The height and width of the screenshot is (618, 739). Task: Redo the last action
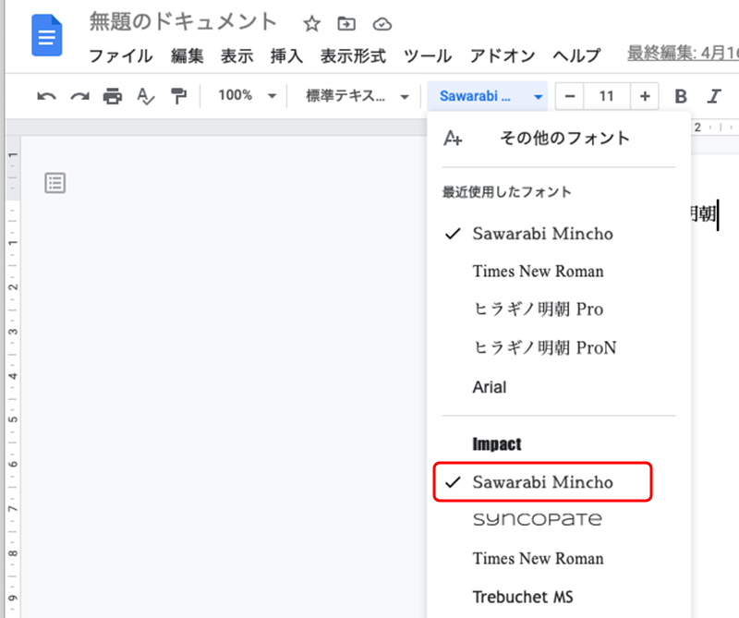click(x=79, y=97)
